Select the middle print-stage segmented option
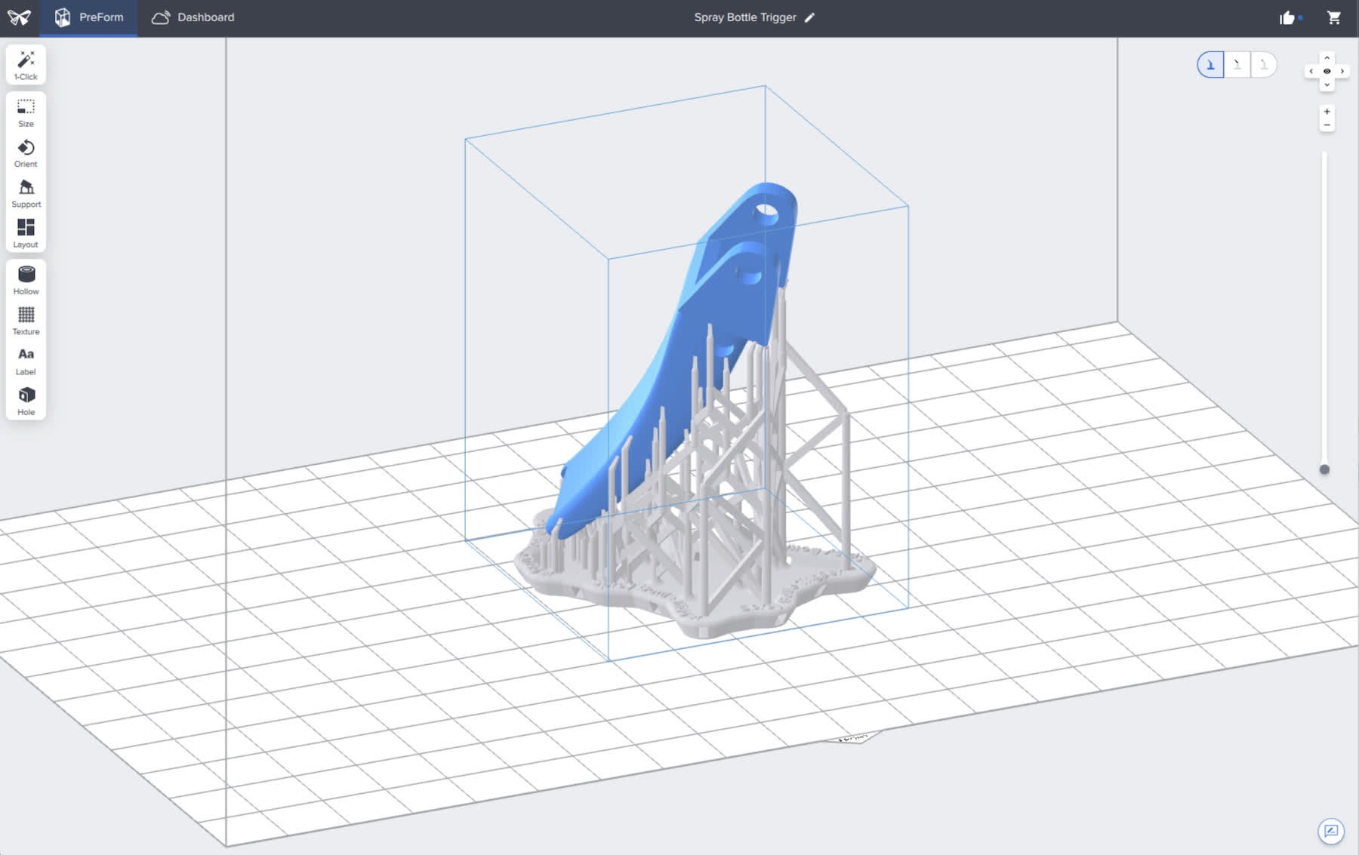This screenshot has height=855, width=1359. [1237, 65]
